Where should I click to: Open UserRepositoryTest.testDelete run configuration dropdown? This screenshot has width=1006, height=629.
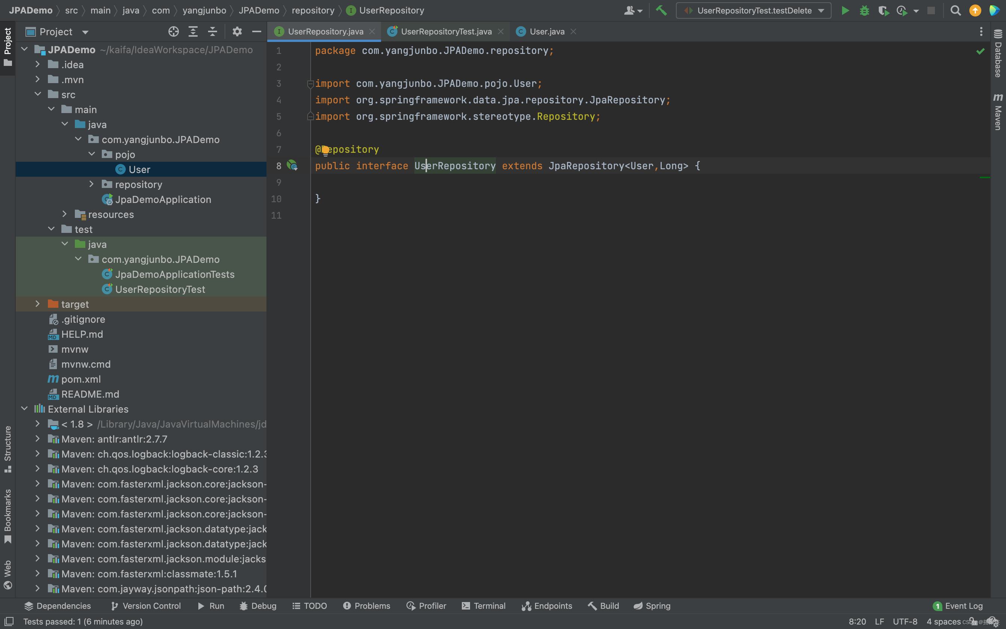753,10
